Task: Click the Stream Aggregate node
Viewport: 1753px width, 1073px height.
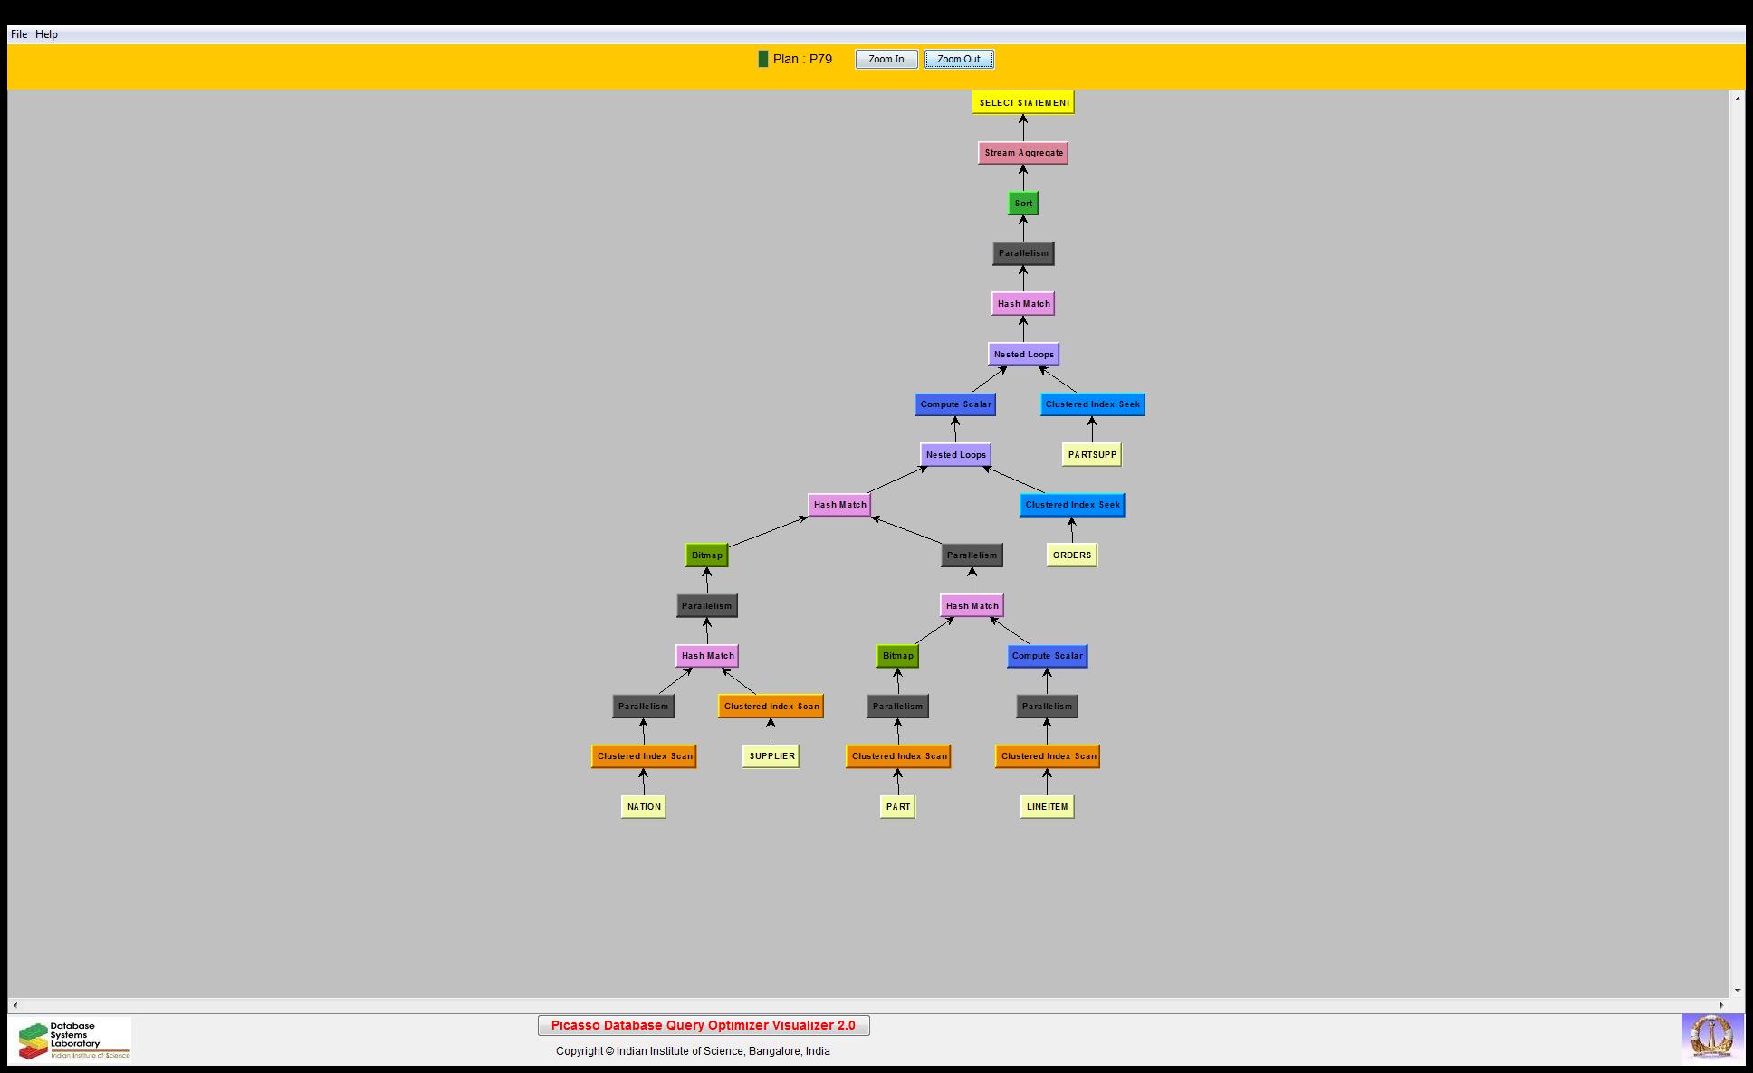Action: click(x=1023, y=153)
